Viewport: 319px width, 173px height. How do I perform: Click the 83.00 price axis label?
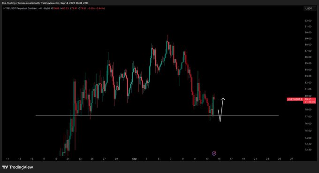(308, 76)
